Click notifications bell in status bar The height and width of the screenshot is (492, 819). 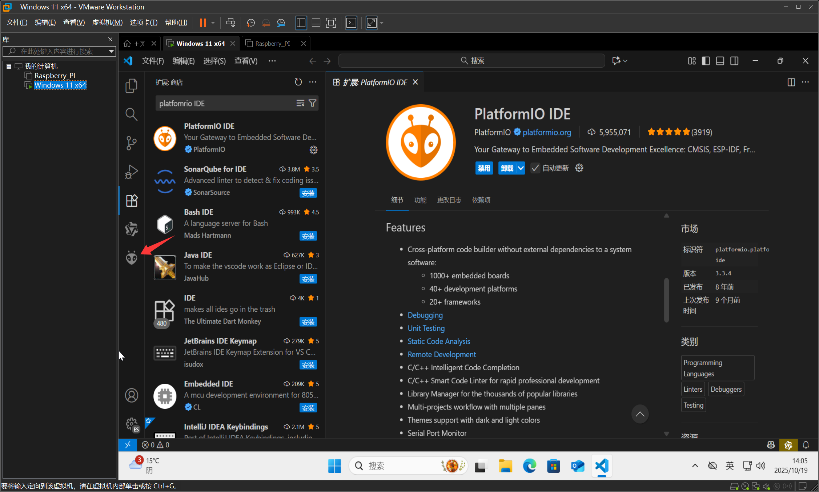click(806, 445)
